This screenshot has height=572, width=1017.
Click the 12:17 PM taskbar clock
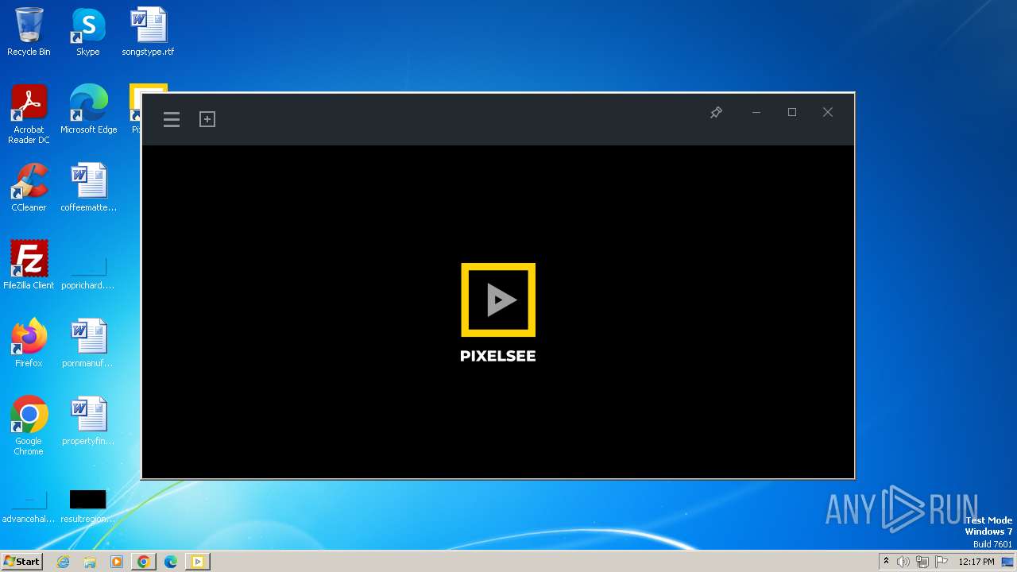click(976, 562)
